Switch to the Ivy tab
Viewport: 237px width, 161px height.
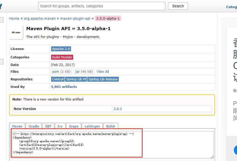coord(60,126)
